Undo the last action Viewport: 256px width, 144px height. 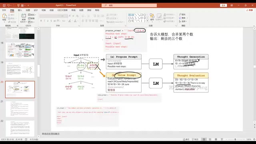pos(8,5)
